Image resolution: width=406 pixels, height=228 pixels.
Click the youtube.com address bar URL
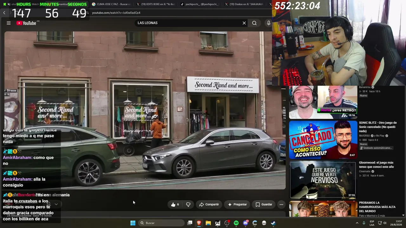116,13
